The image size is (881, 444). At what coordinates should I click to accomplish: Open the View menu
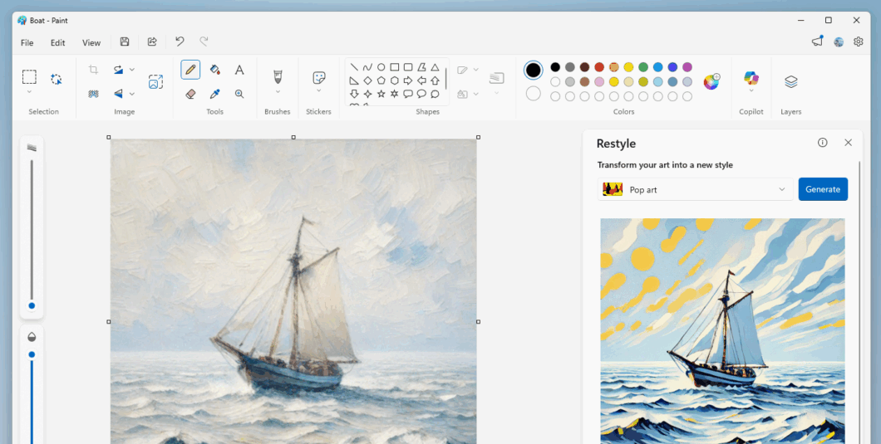pos(91,42)
